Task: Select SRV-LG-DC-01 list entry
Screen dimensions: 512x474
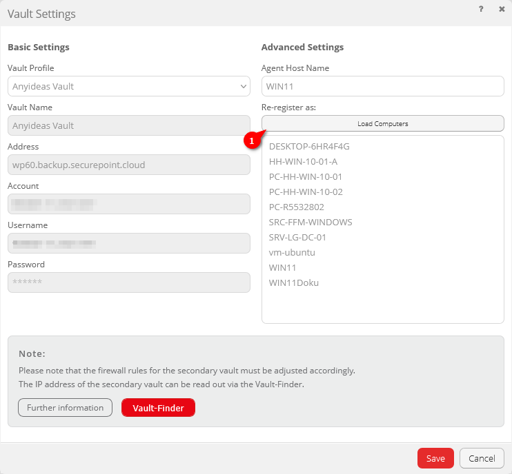Action: (297, 237)
